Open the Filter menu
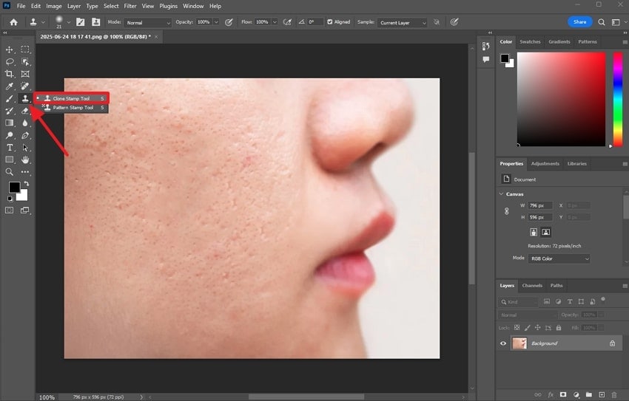The height and width of the screenshot is (401, 629). coord(130,6)
